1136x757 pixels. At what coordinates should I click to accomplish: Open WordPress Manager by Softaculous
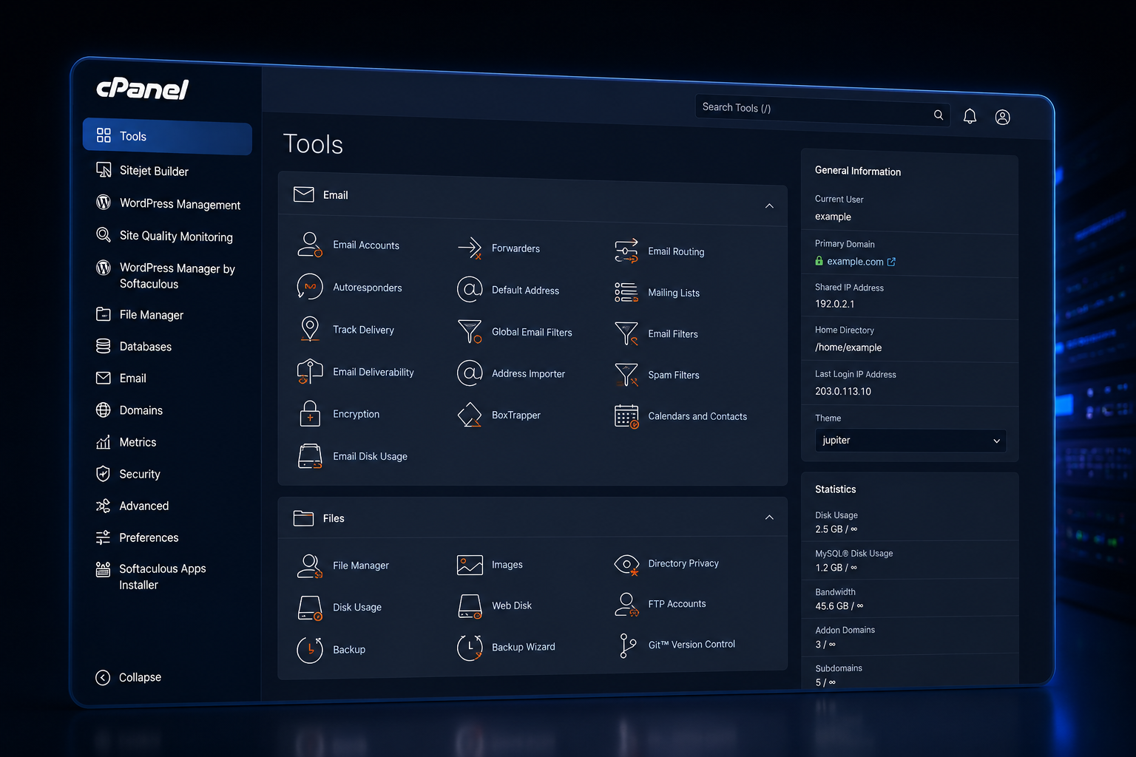pos(166,275)
